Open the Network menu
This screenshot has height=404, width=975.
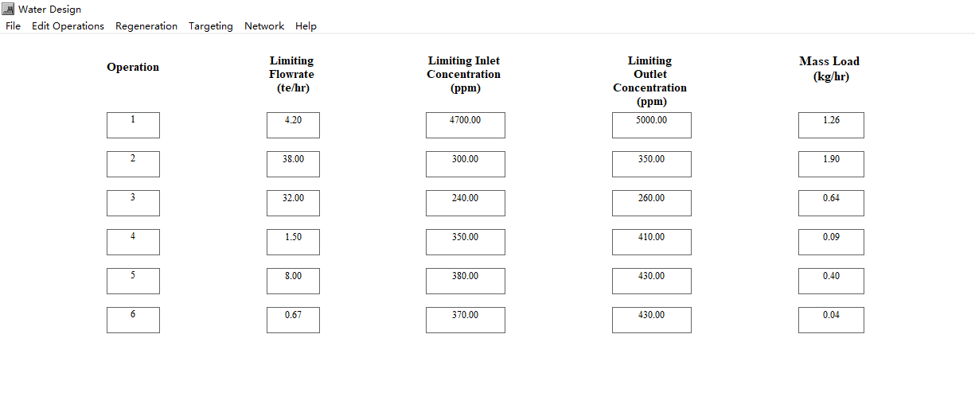(x=264, y=26)
